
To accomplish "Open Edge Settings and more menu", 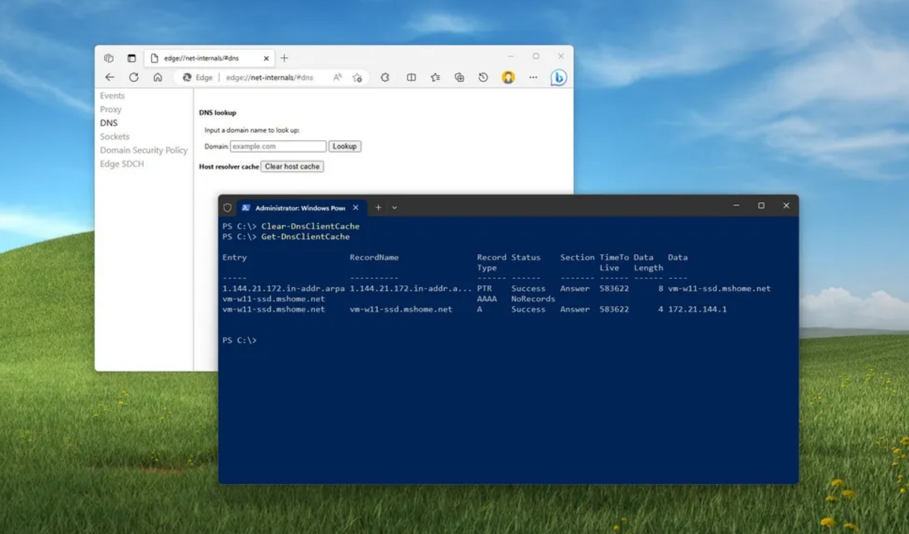I will (x=533, y=78).
